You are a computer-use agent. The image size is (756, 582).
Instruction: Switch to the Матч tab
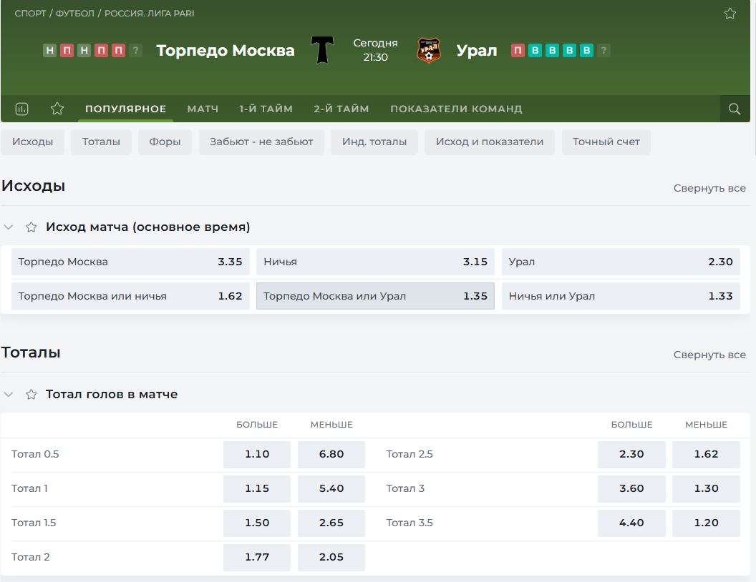[x=203, y=109]
